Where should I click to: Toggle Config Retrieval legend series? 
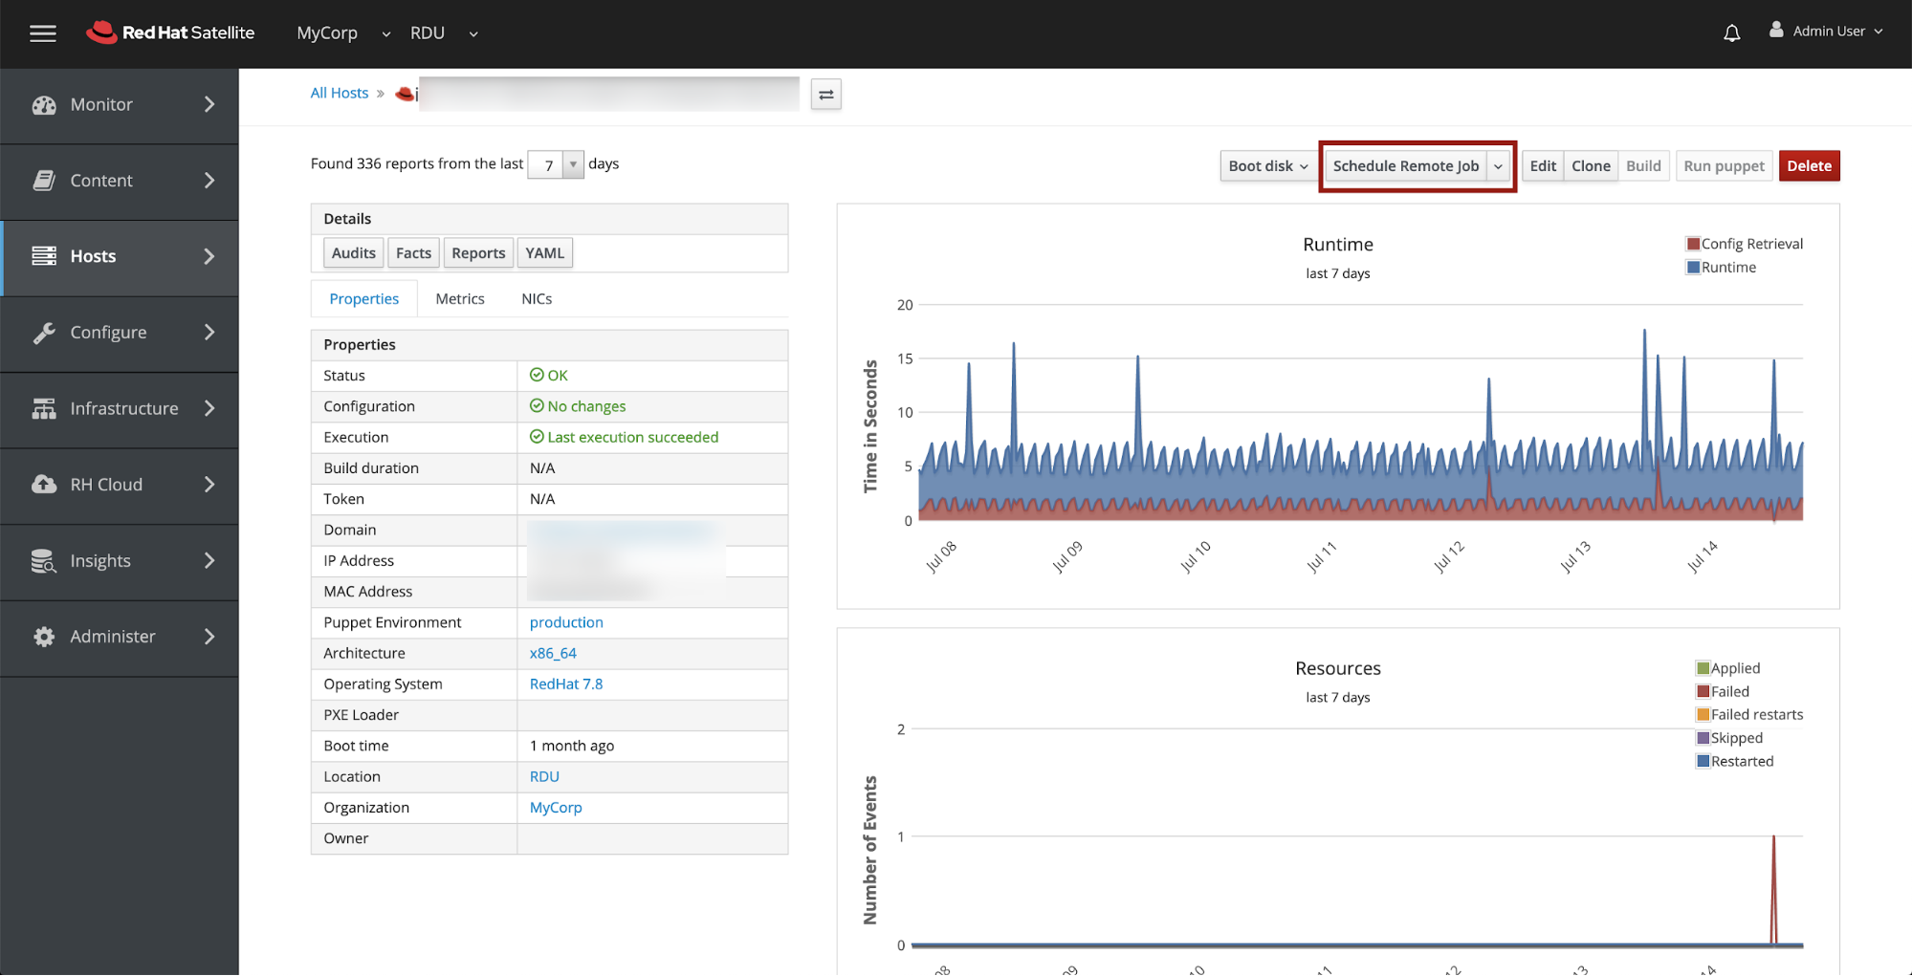1750,244
